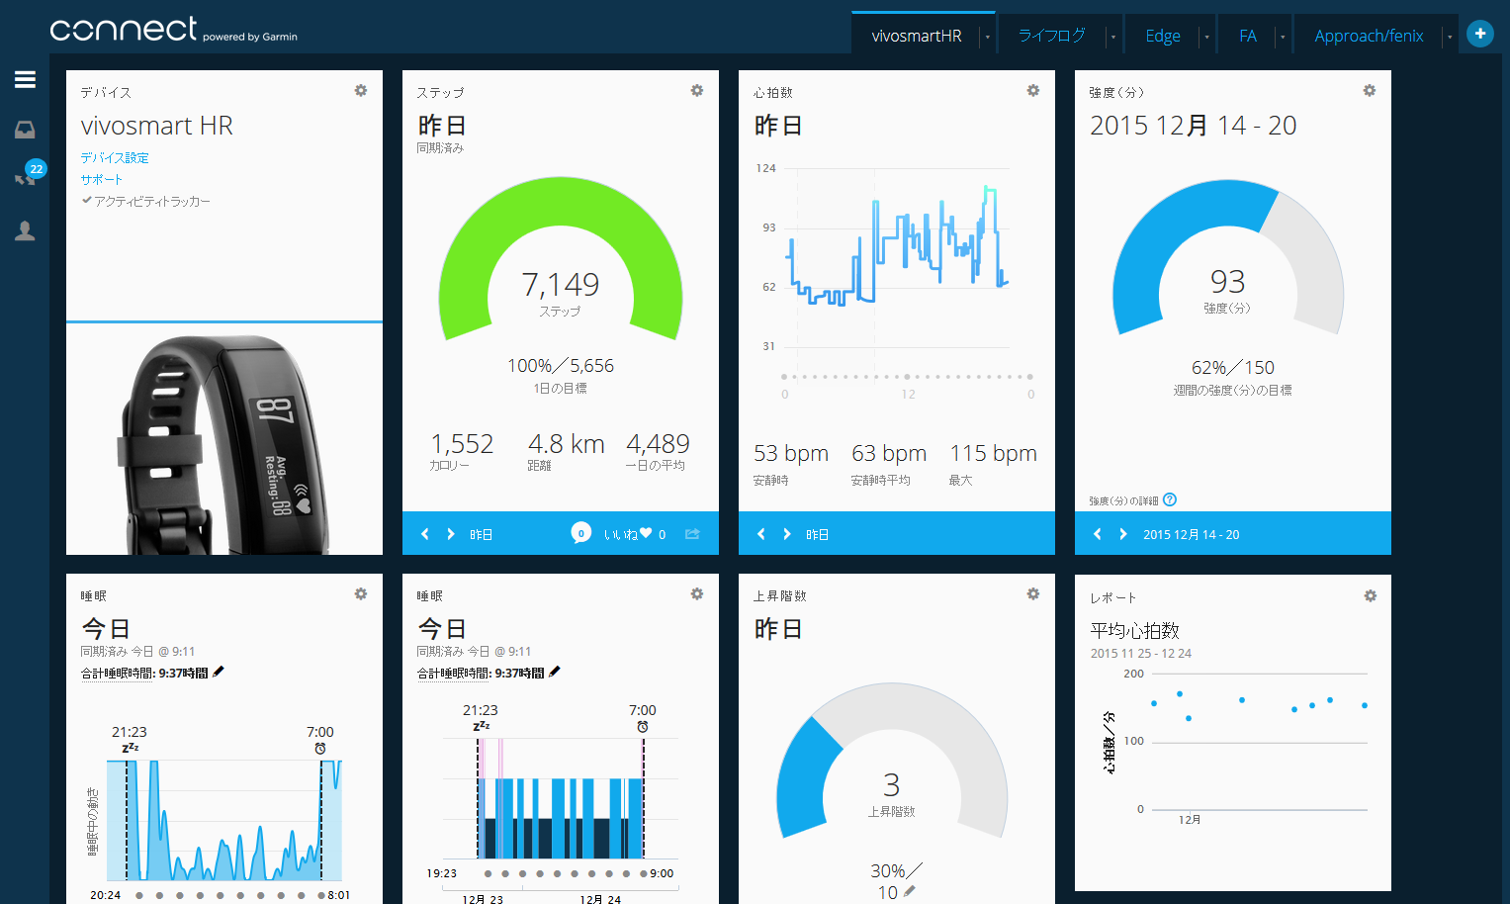Open settings gear on デバイス card

tap(361, 90)
